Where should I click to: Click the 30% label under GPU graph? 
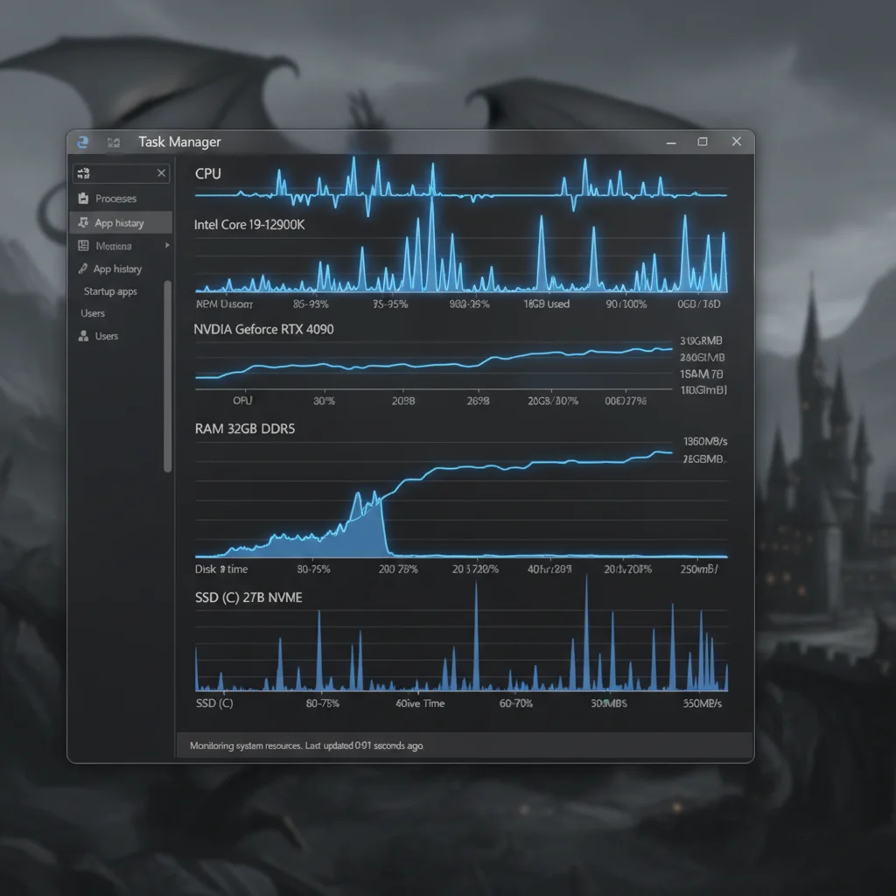[x=324, y=401]
